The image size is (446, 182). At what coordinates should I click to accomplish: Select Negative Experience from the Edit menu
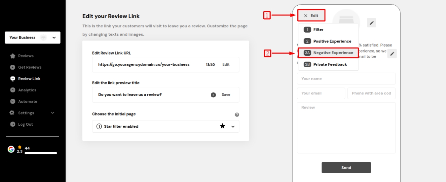[329, 53]
